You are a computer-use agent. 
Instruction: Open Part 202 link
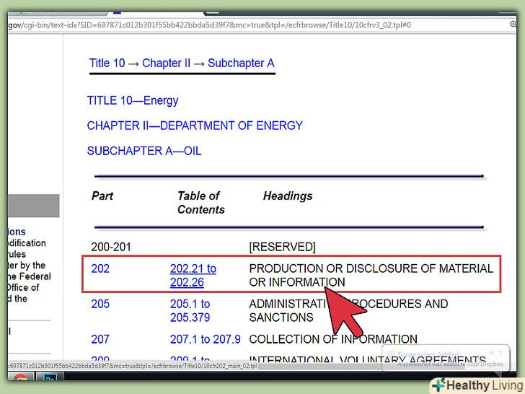point(100,268)
